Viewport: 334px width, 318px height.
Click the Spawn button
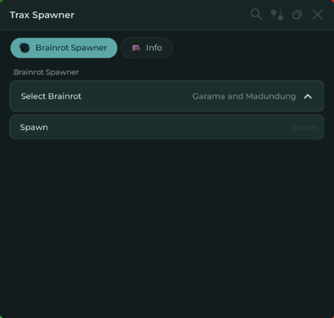point(167,127)
